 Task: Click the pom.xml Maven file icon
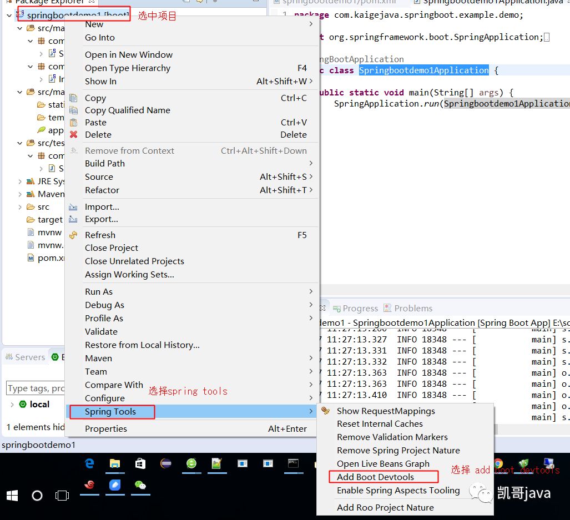click(31, 258)
